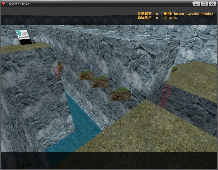
Task: Click the 3:35 round timer text
Action: click(x=173, y=18)
